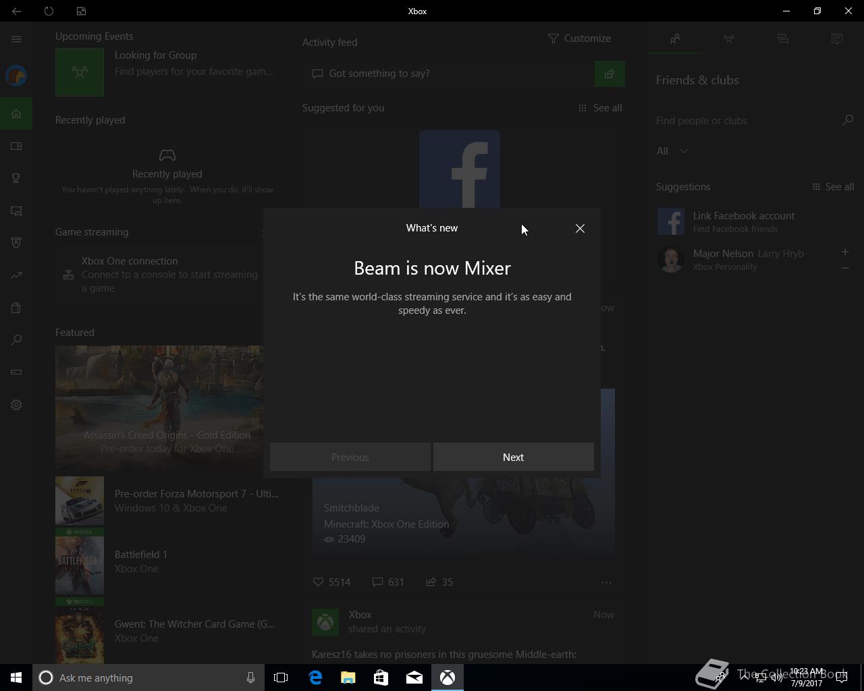Switch to Friends tab icon
The height and width of the screenshot is (691, 864).
[x=675, y=39]
